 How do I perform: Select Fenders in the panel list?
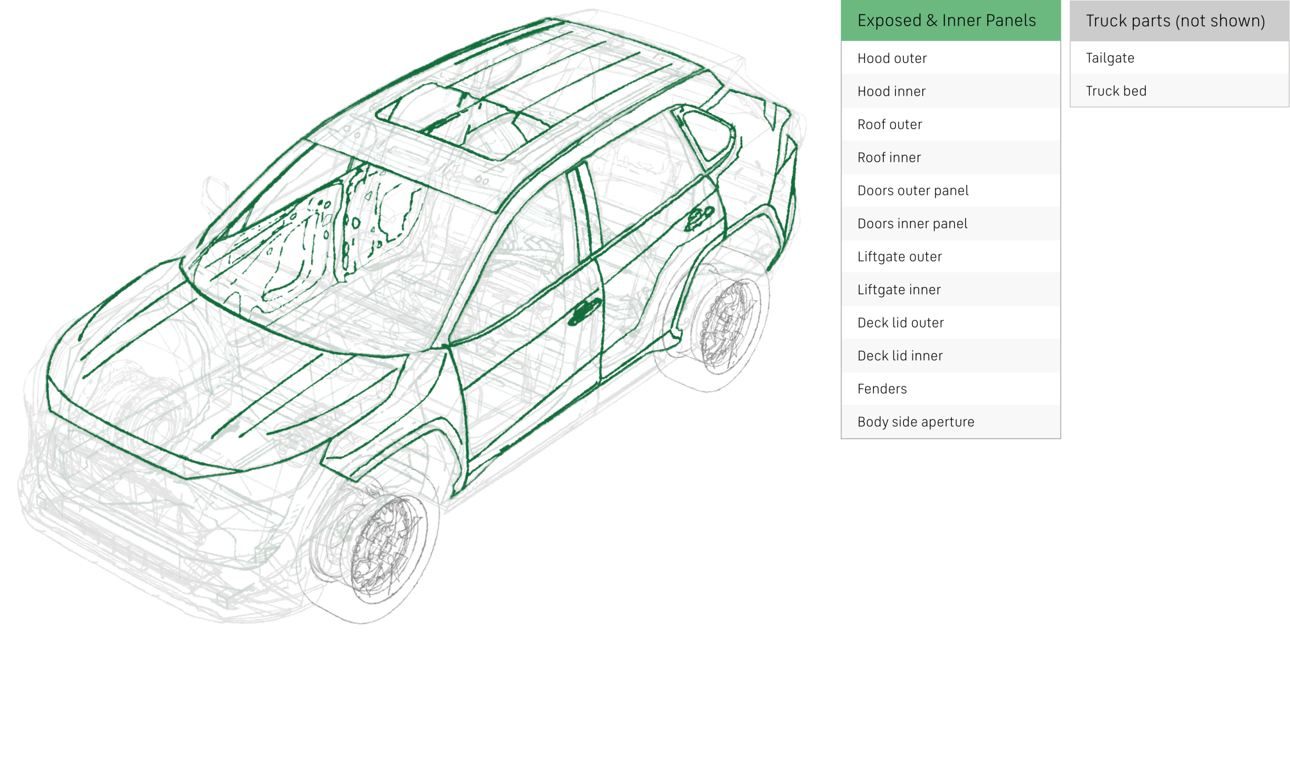(950, 389)
